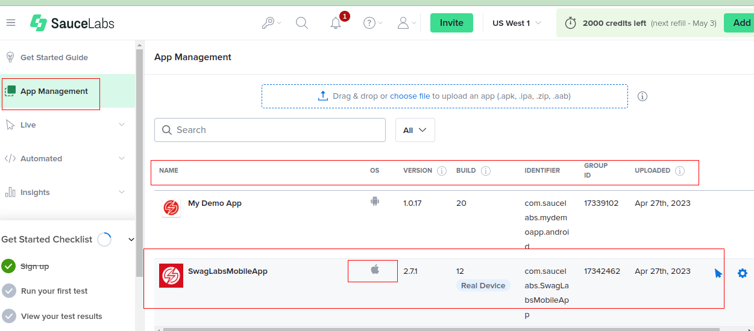
Task: Click the Live cursor icon in sidebar
Action: 10,125
